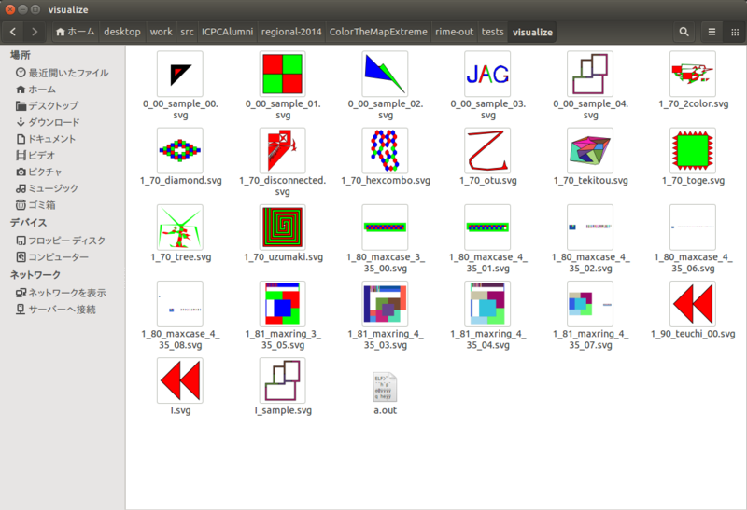This screenshot has width=747, height=510.
Task: Select 1_70_2color.svg thumbnail
Action: point(693,74)
